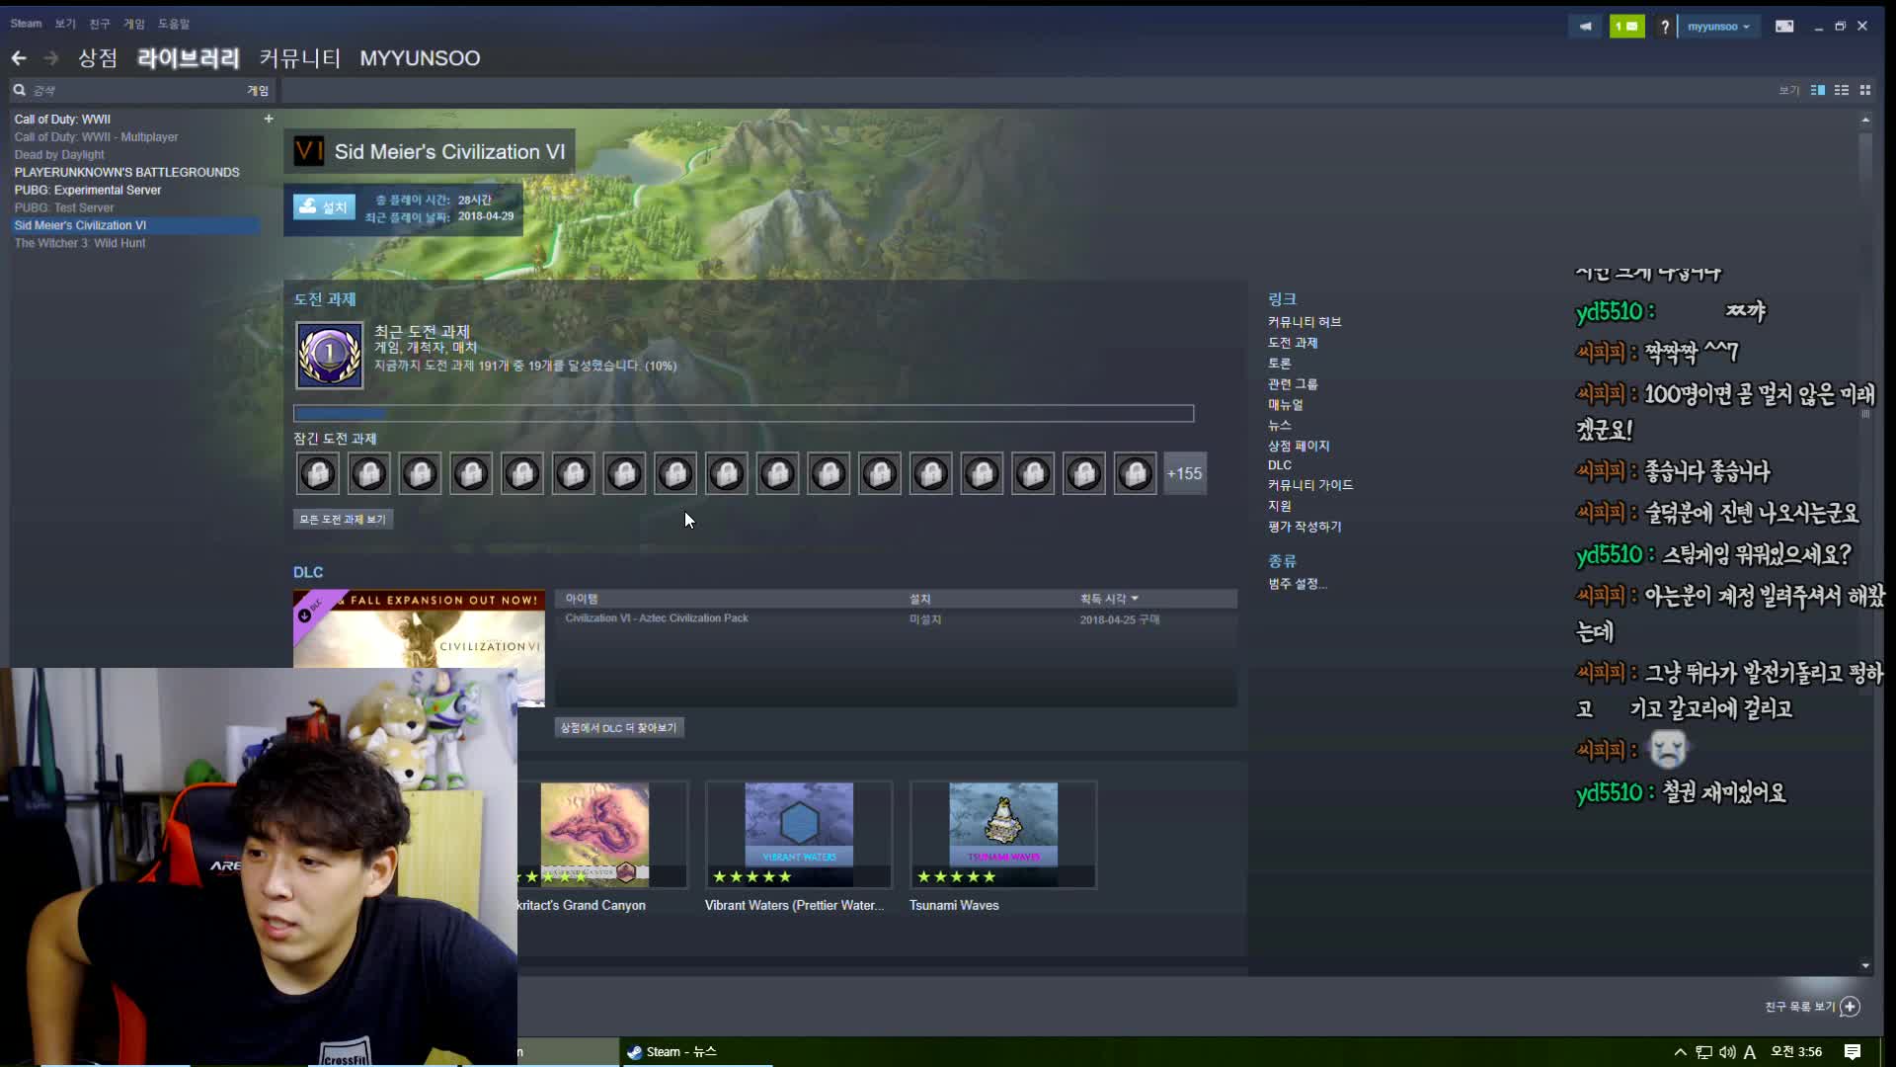Image resolution: width=1896 pixels, height=1067 pixels.
Task: Click 상점에서 DLC 더 찾아보기 button
Action: (x=619, y=728)
